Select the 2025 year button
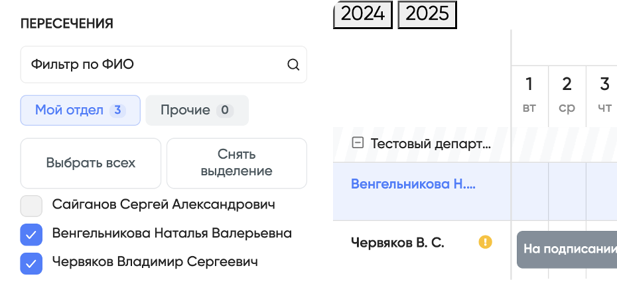The height and width of the screenshot is (303, 617). (x=427, y=14)
